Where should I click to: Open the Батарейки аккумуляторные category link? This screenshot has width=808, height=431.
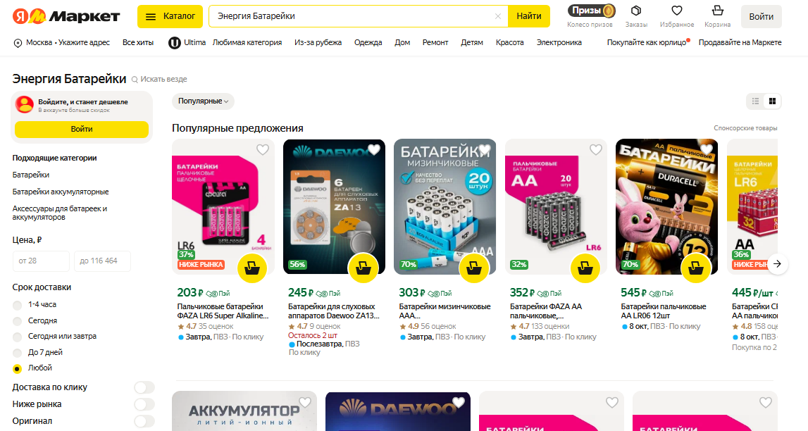[x=61, y=192]
